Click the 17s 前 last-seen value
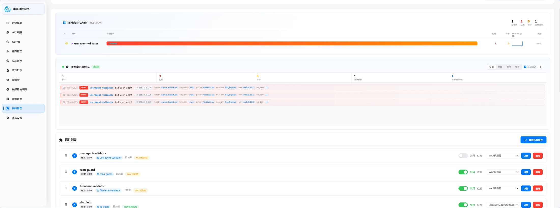The height and width of the screenshot is (208, 560). click(x=538, y=44)
